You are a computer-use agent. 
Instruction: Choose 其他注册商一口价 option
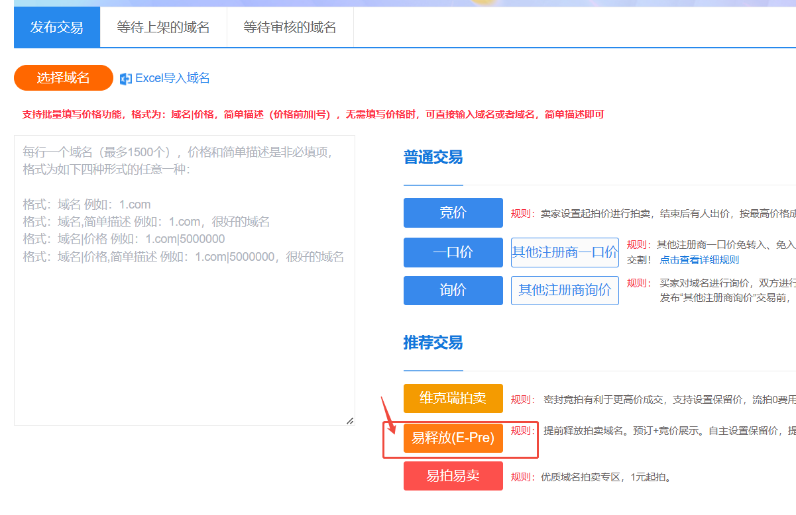click(x=565, y=252)
